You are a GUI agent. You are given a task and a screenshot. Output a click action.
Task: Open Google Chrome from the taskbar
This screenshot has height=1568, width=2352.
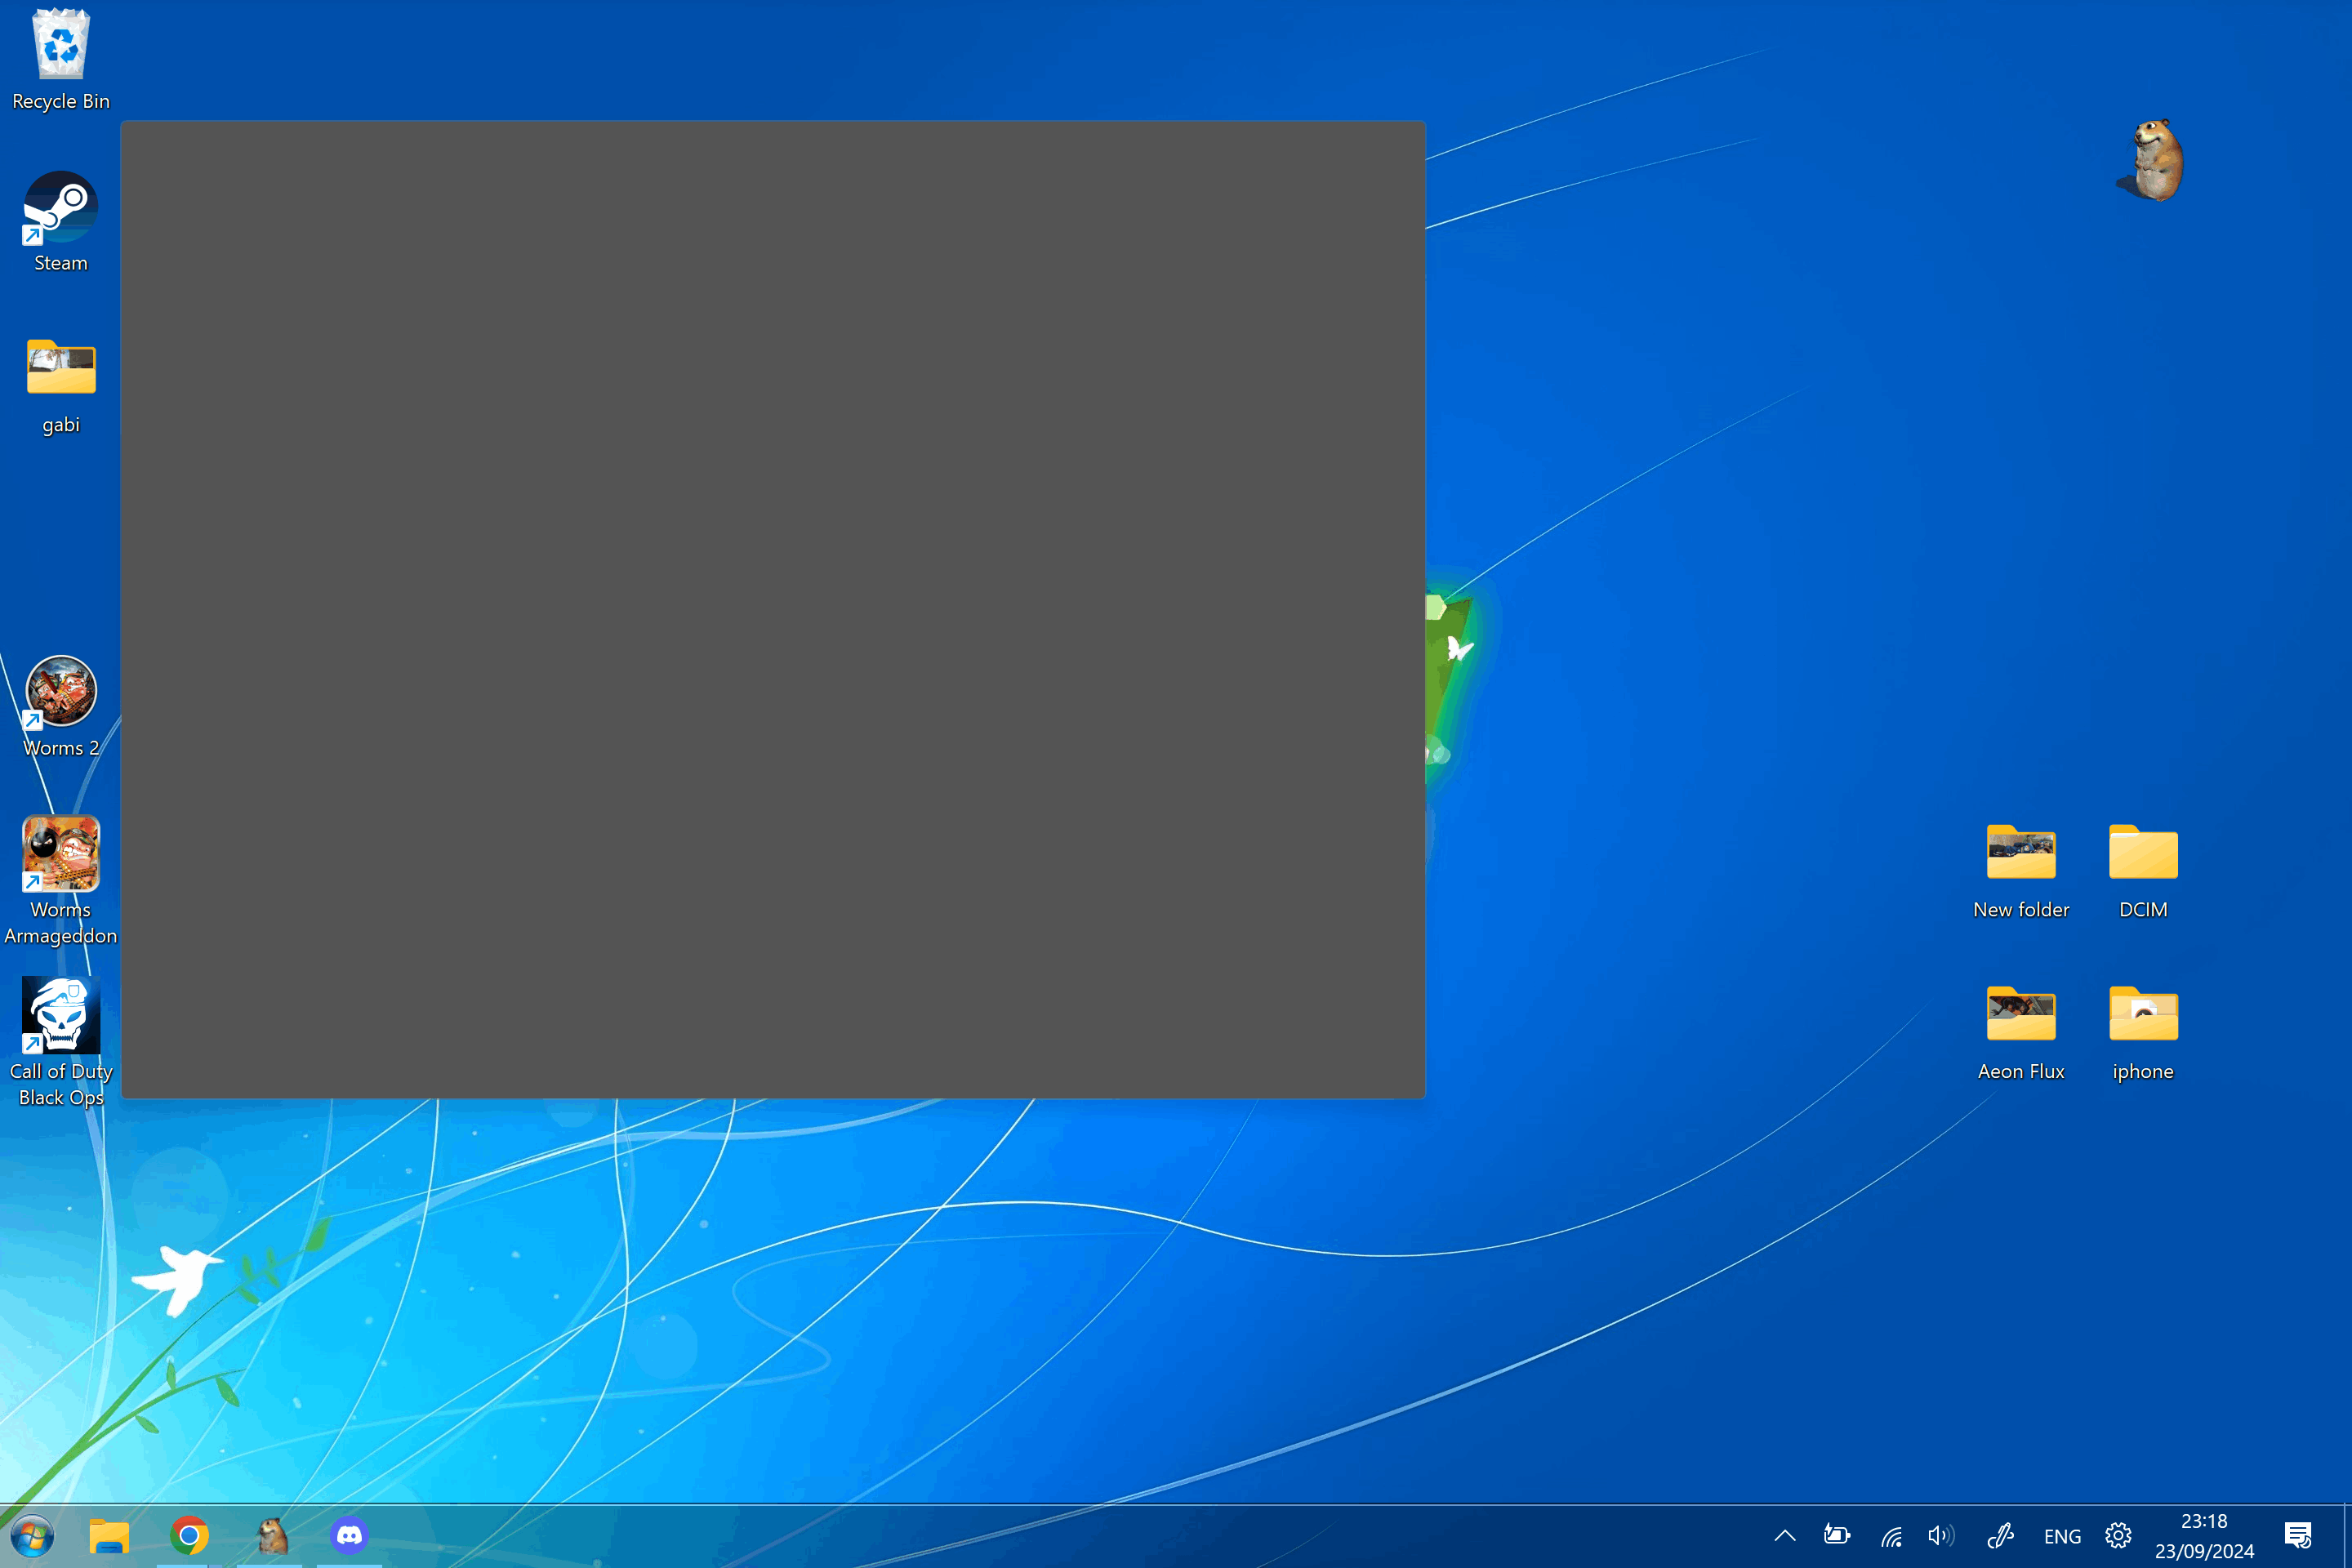(x=189, y=1534)
